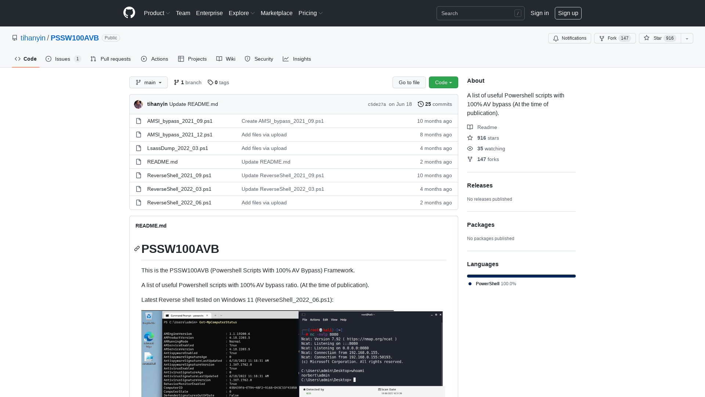Open the PowerShell 100.0% language link
The height and width of the screenshot is (397, 705).
click(x=492, y=284)
